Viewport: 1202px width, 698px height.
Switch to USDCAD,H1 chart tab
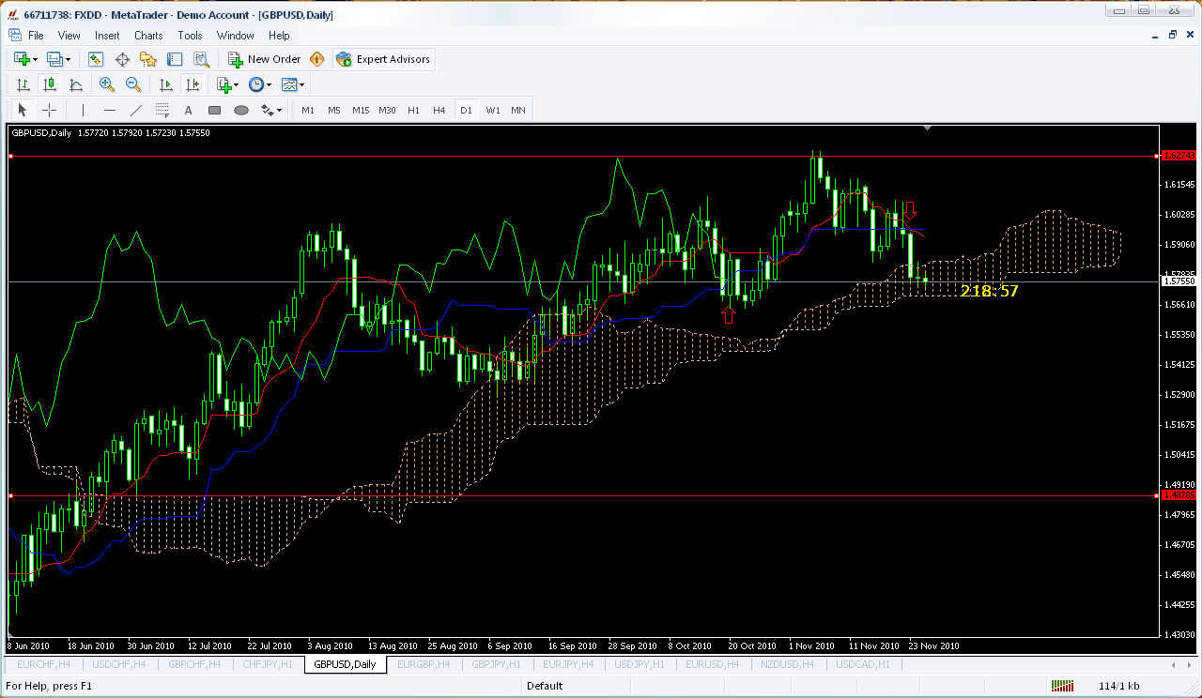[x=864, y=664]
